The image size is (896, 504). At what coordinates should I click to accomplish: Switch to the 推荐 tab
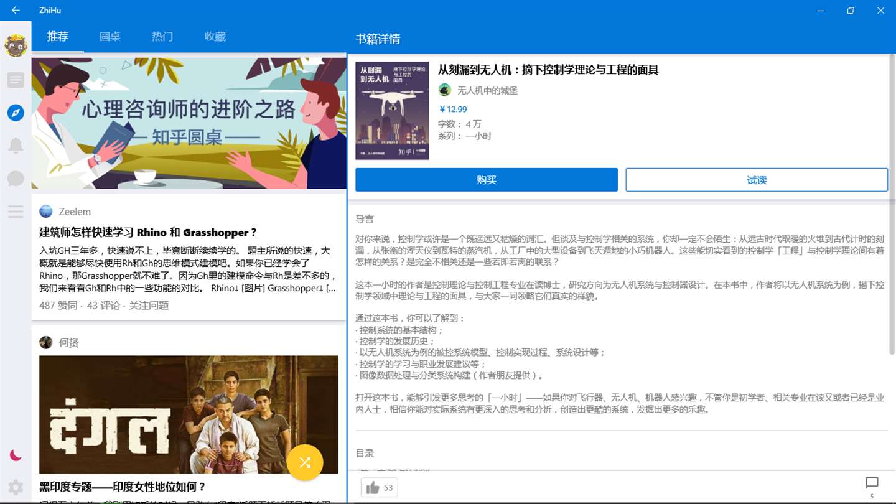click(x=57, y=36)
